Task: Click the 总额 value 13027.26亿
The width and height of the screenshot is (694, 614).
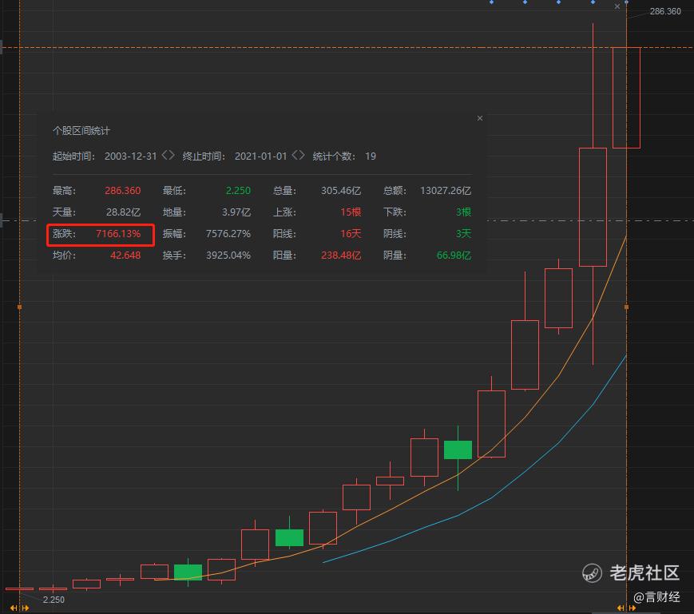Action: coord(446,191)
